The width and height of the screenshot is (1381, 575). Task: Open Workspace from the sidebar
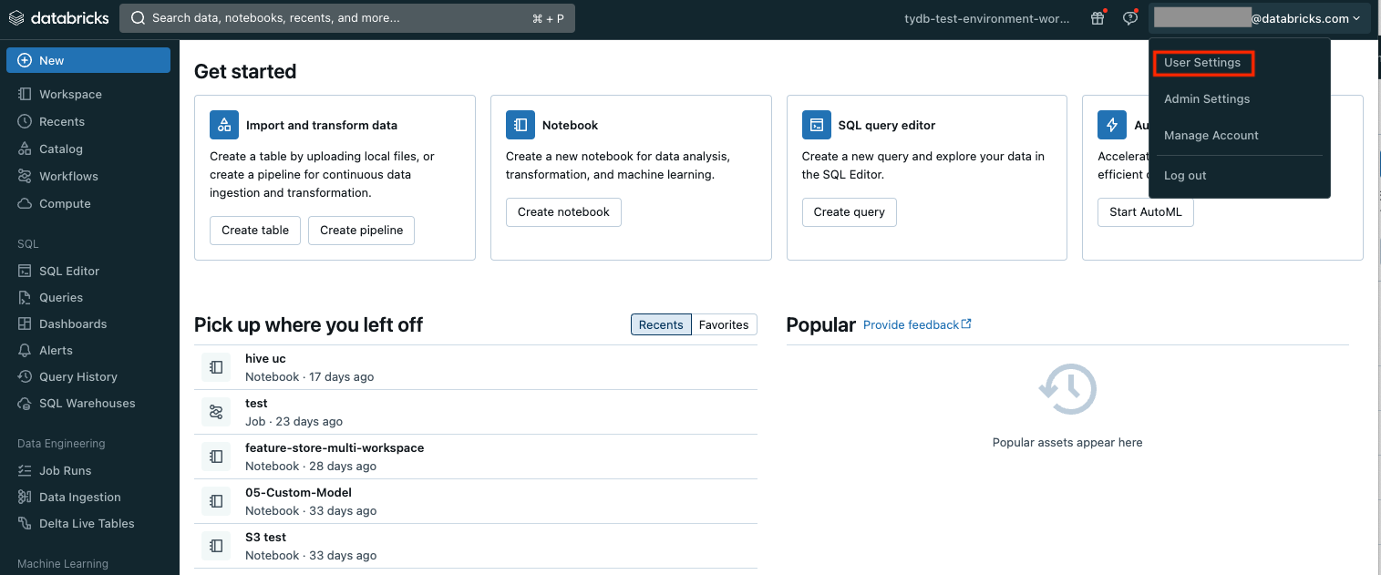pos(68,94)
